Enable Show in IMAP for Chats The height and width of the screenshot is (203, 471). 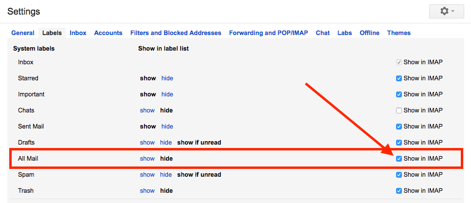pos(399,111)
